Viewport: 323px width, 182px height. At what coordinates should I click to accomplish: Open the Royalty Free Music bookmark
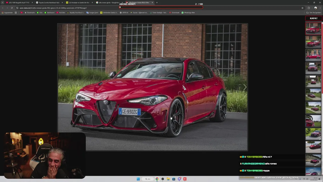[76, 13]
